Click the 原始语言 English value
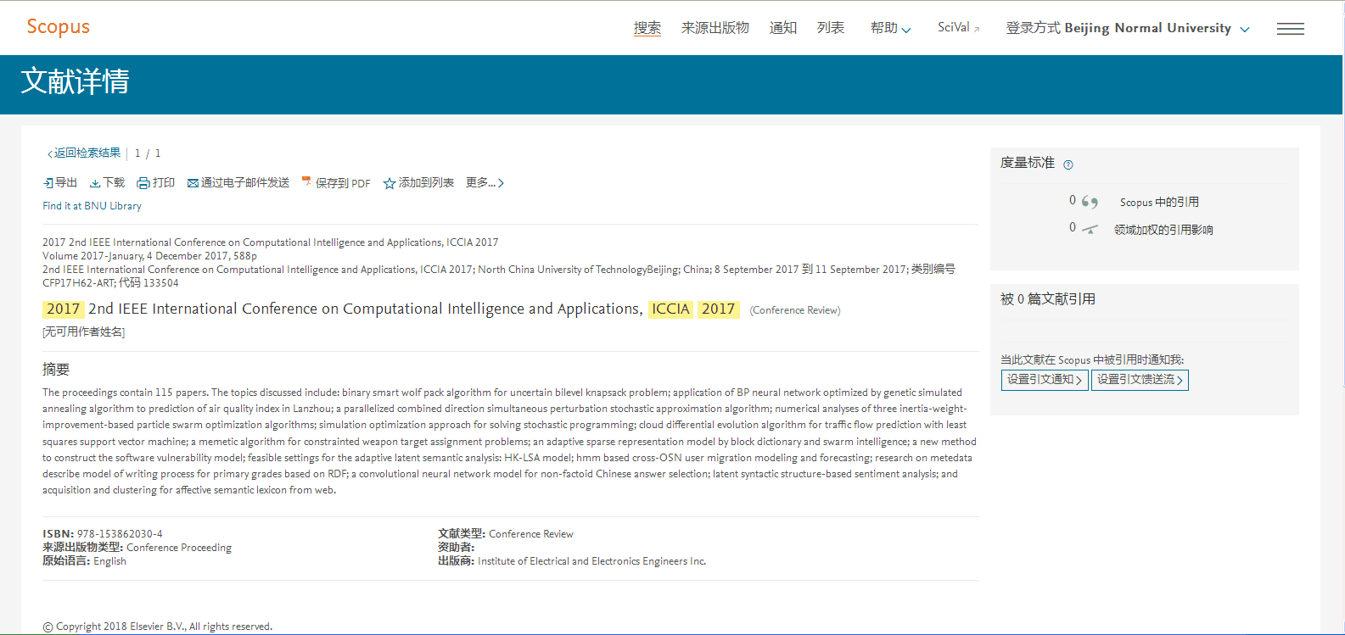 click(109, 561)
